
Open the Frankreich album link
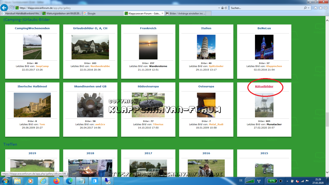[148, 28]
